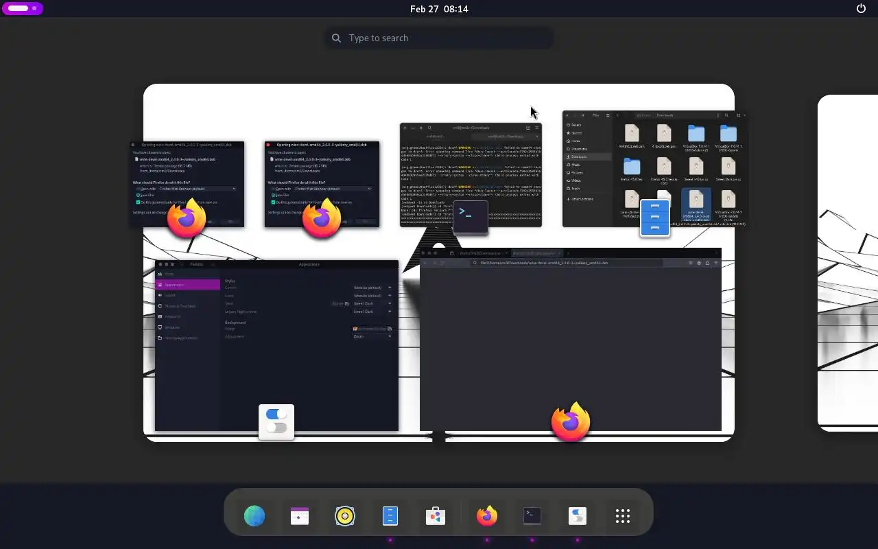Launch Software store bag icon in dock

pyautogui.click(x=436, y=515)
